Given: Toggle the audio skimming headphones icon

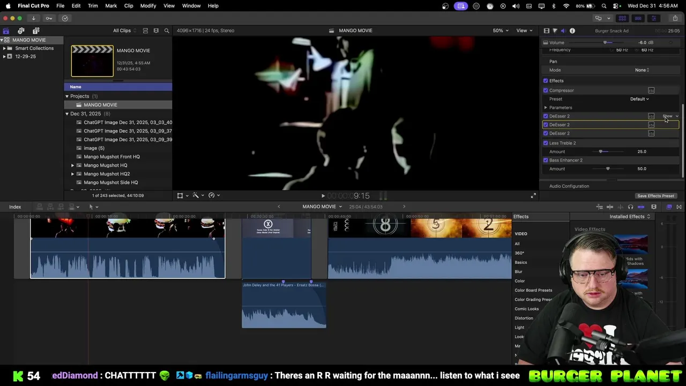Looking at the screenshot, I should pyautogui.click(x=630, y=207).
